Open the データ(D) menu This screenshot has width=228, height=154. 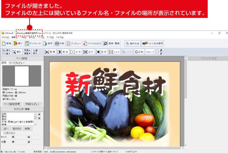click(50, 37)
